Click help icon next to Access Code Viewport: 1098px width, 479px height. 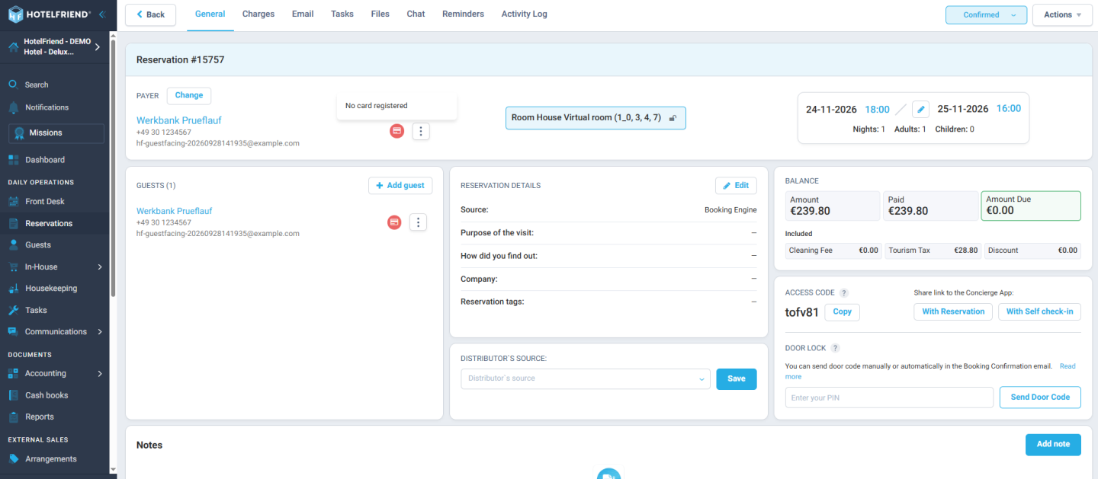pyautogui.click(x=844, y=293)
